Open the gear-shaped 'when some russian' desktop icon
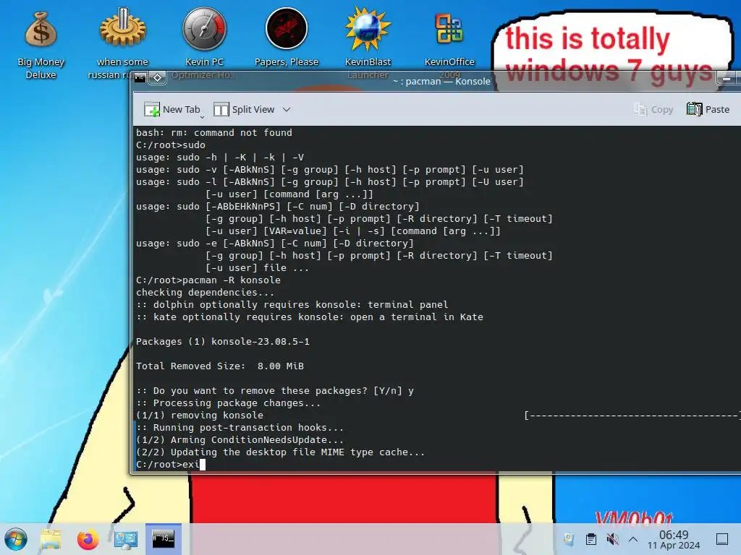 [x=122, y=44]
